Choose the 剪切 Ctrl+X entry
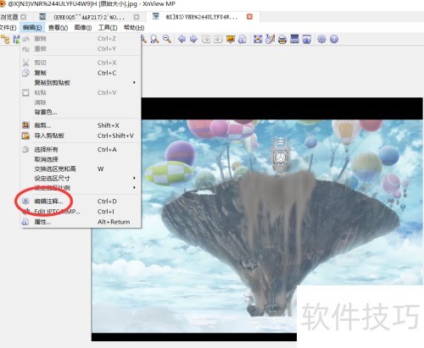The height and width of the screenshot is (348, 424). [81, 63]
